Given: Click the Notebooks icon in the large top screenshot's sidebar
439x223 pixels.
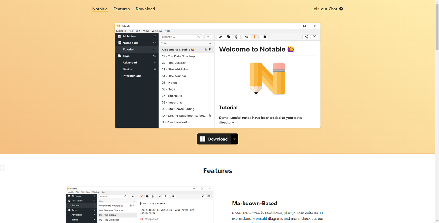Looking at the screenshot, I should tap(120, 43).
